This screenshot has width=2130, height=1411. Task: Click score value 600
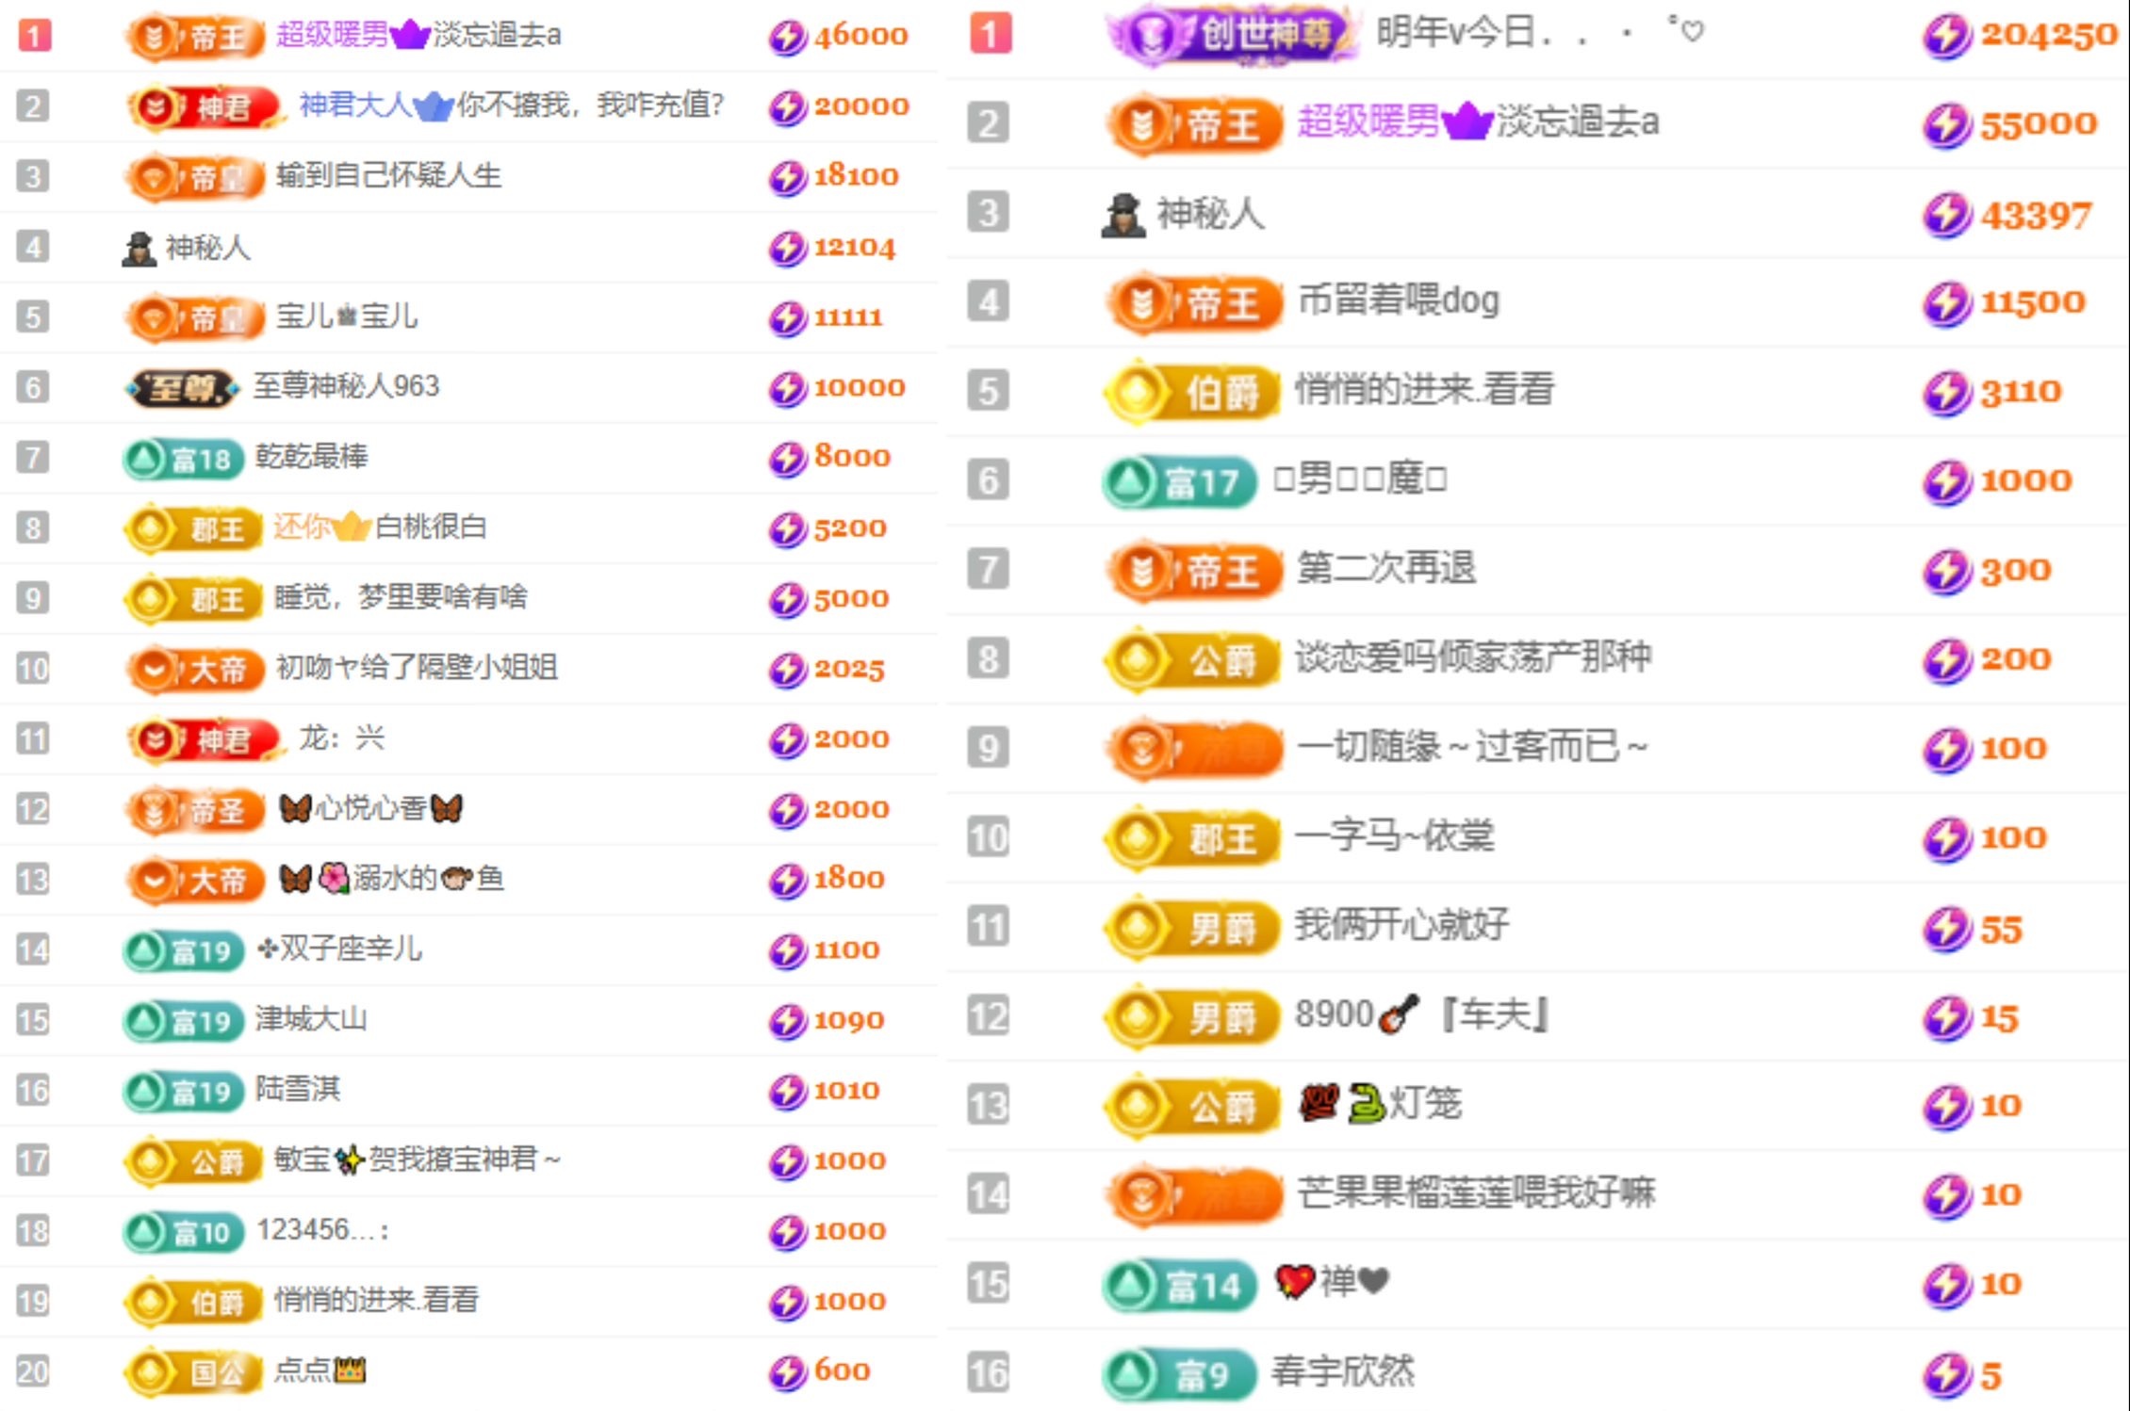click(x=843, y=1371)
